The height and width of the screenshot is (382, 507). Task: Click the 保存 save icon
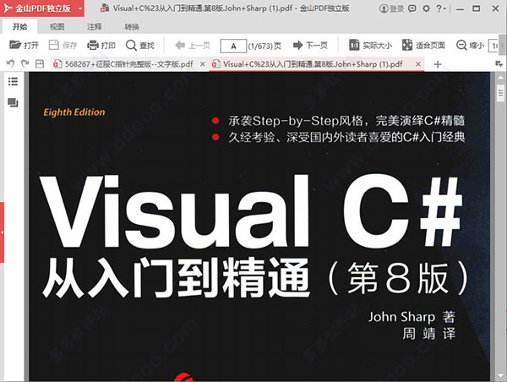coord(63,45)
